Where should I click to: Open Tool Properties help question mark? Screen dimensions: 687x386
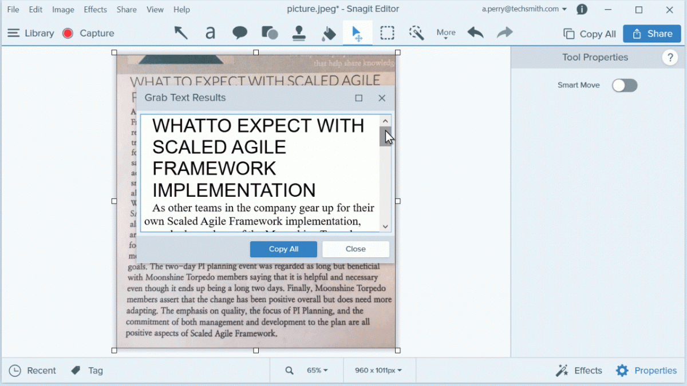(x=669, y=57)
